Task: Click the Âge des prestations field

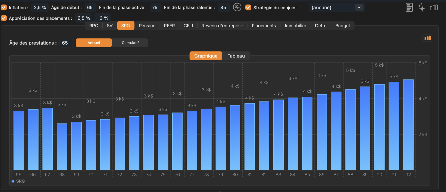Action: [x=66, y=43]
